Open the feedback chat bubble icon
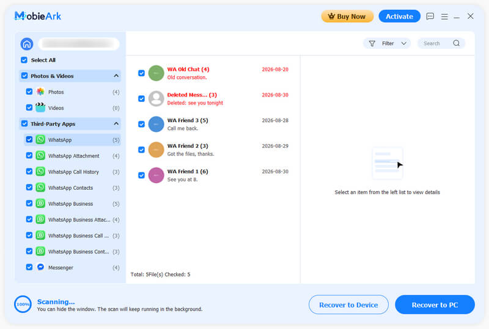Image resolution: width=489 pixels, height=329 pixels. tap(430, 16)
